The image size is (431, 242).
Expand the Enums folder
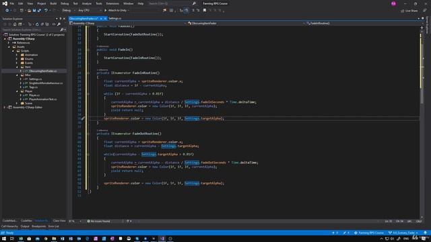click(17, 59)
